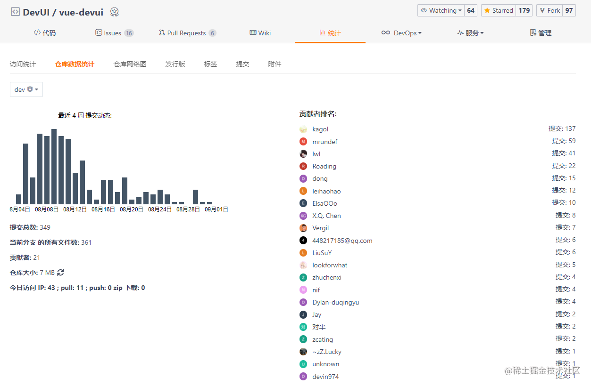Open the DevOps menu dropdown
The height and width of the screenshot is (386, 591).
point(401,33)
